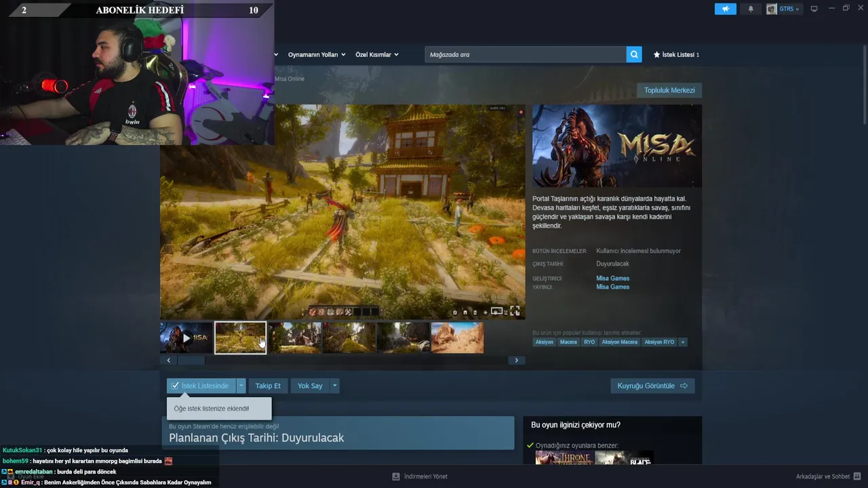Click the Misa Online header capsule image
868x488 pixels.
617,145
